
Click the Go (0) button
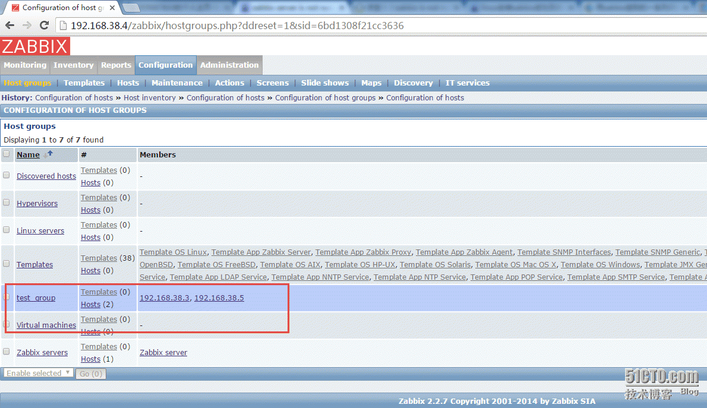[x=91, y=374]
